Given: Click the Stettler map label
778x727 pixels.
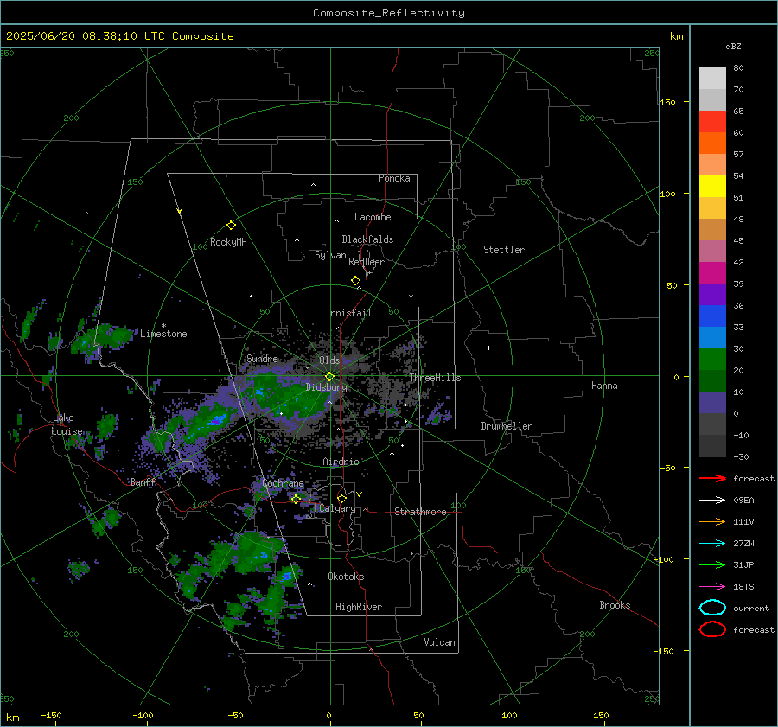Looking at the screenshot, I should (x=504, y=250).
